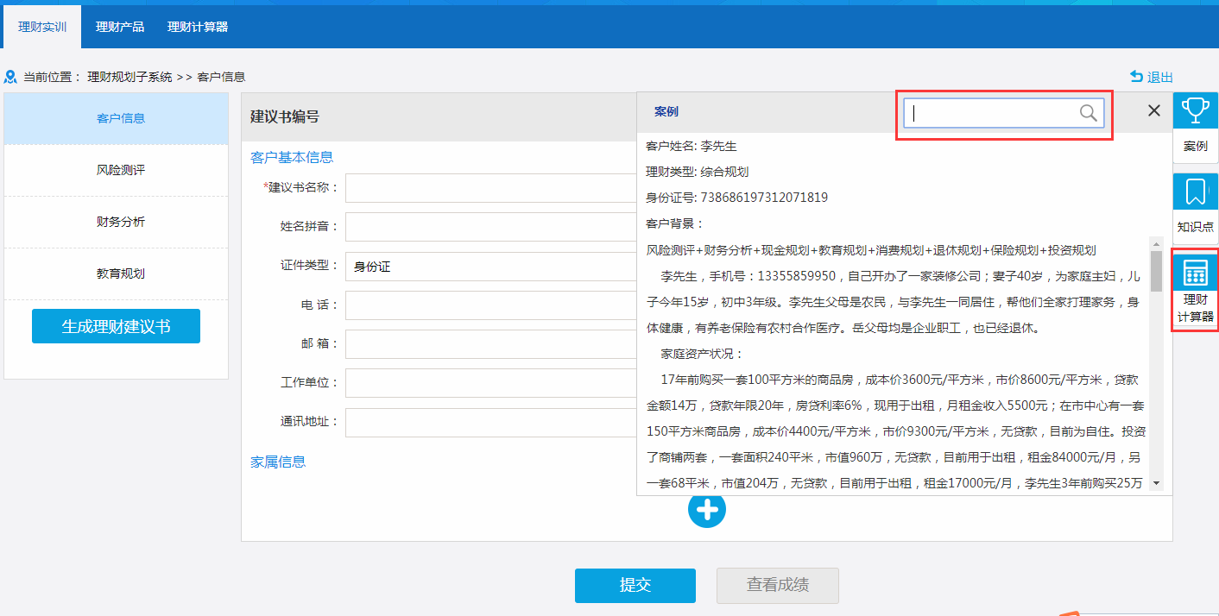Close the 案例 panel with the X
Viewport: 1219px width, 616px height.
click(x=1153, y=111)
